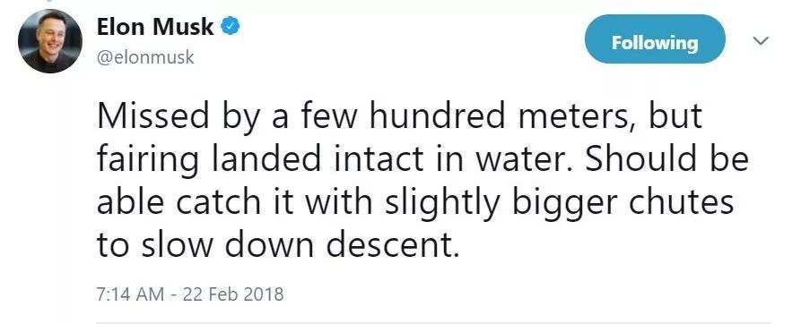Click the word 'Missed' in the tweet
This screenshot has height=324, width=801.
pos(153,115)
